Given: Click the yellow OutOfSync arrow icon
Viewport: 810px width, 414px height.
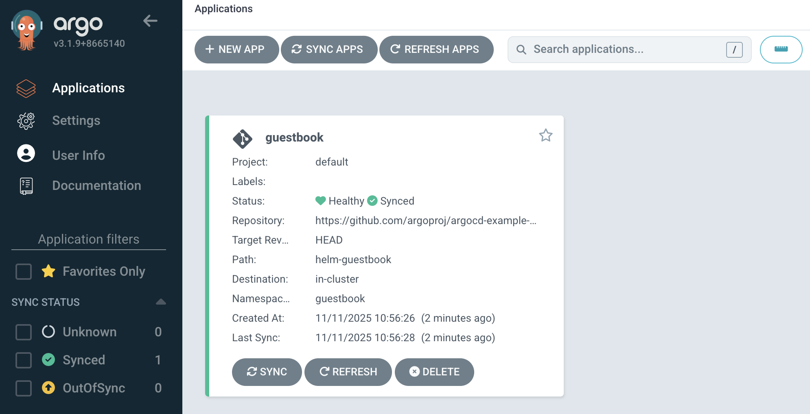Looking at the screenshot, I should click(x=48, y=388).
